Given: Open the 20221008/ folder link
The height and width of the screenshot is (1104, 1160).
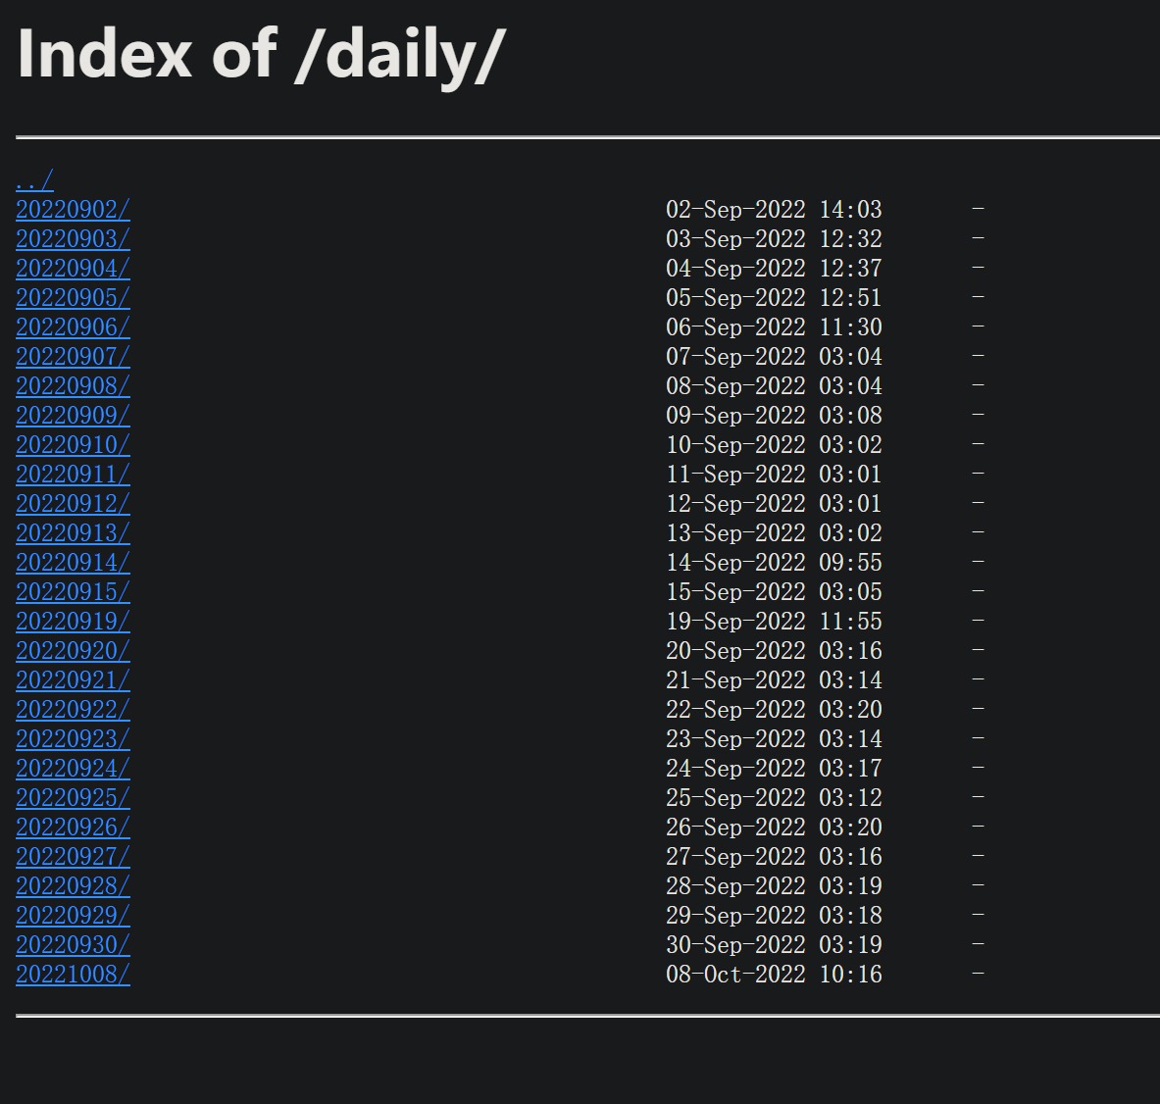Looking at the screenshot, I should click(x=74, y=974).
